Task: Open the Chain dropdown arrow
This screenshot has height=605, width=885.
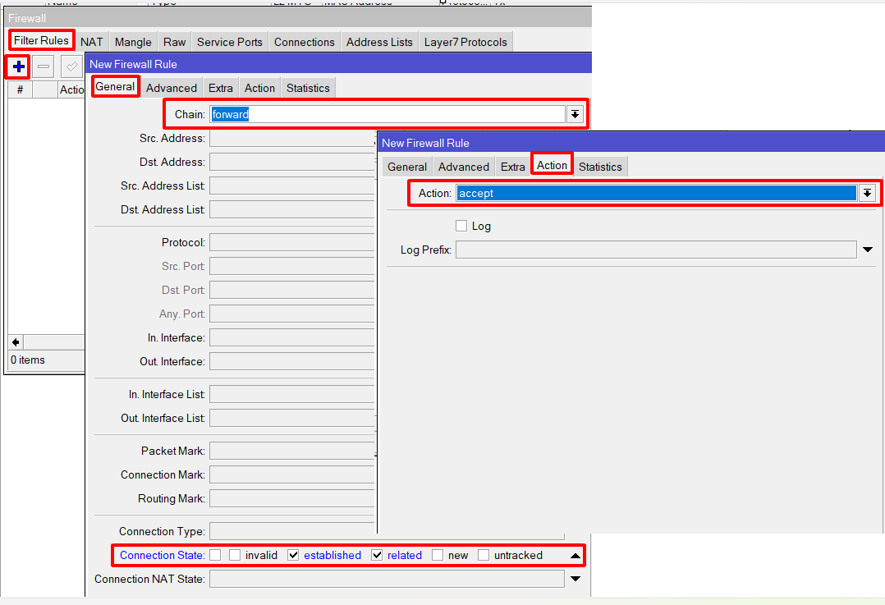Action: pos(575,114)
